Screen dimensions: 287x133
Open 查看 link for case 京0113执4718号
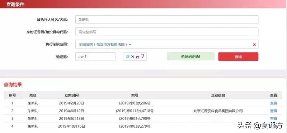point(273,111)
